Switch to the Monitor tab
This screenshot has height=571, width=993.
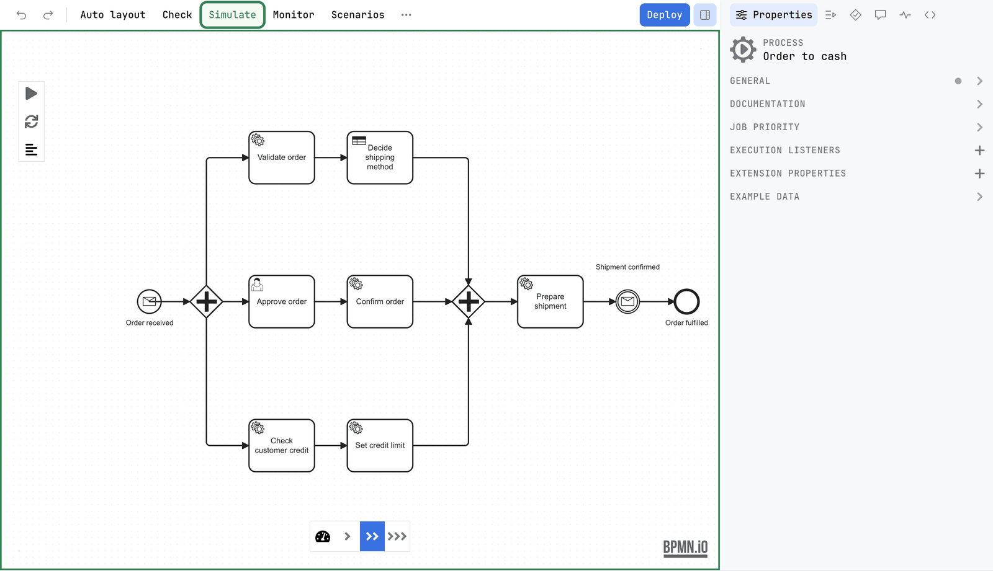(x=294, y=15)
